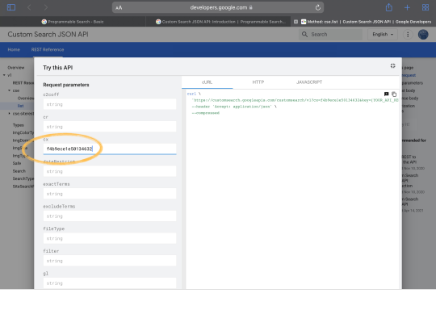436x327 pixels.
Task: Show the tab overview grid icon
Action: tap(426, 7)
